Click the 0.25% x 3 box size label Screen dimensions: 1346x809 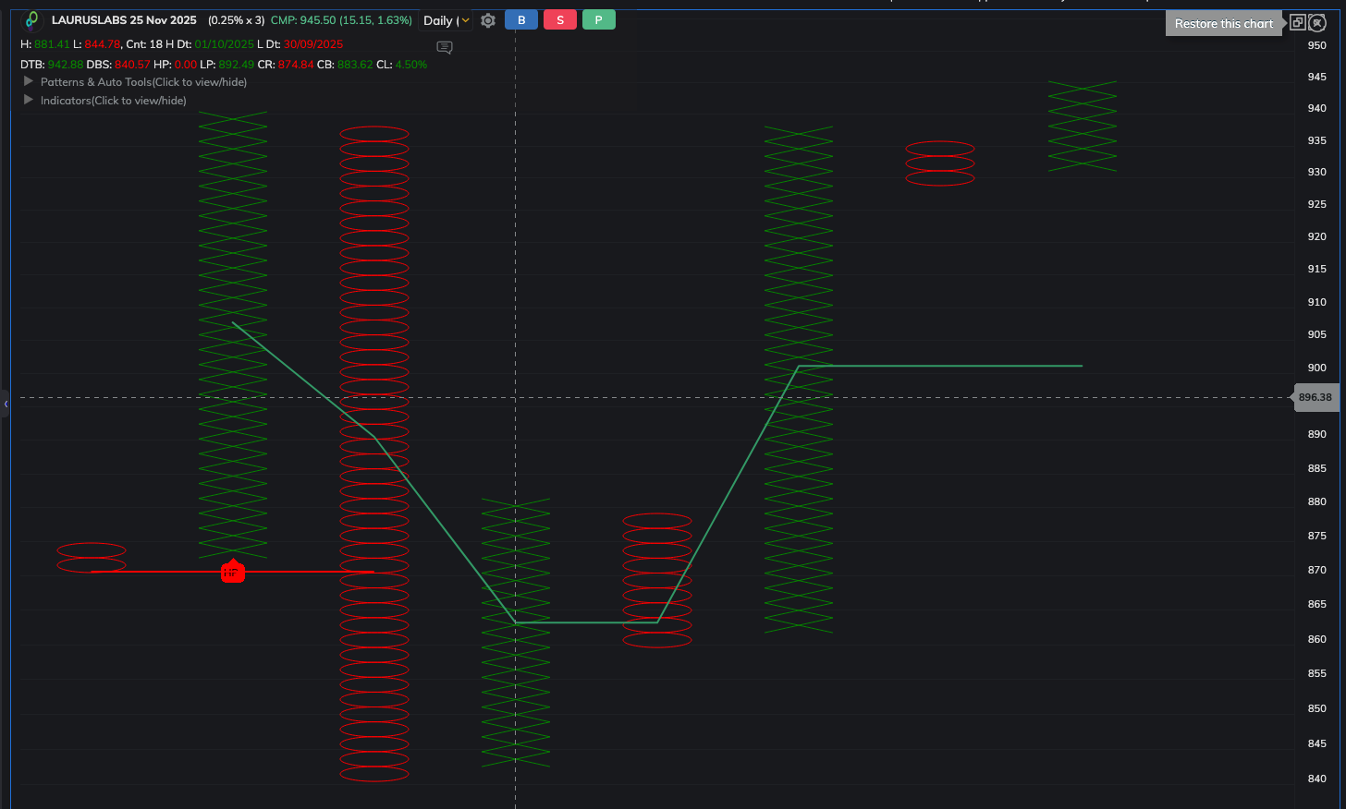(x=236, y=20)
